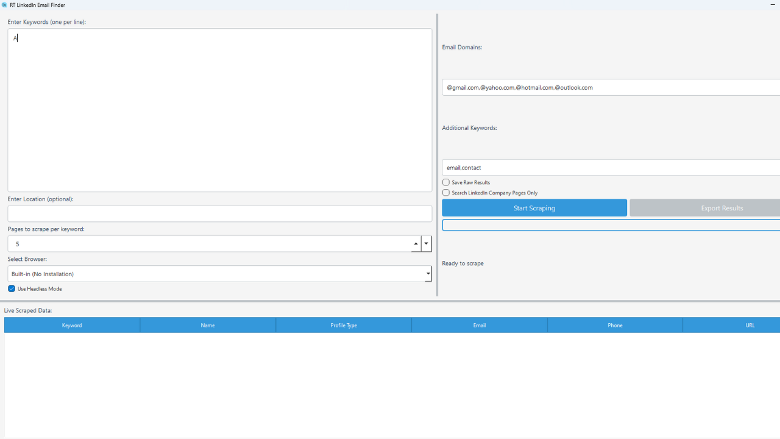Viewport: 780px width, 439px height.
Task: Click the URL column header
Action: (x=750, y=325)
